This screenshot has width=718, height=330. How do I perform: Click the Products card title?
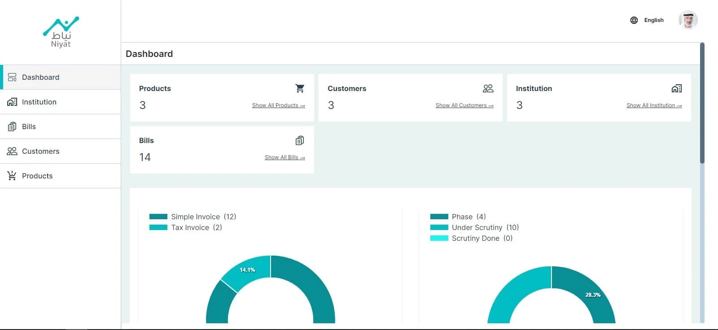click(155, 88)
